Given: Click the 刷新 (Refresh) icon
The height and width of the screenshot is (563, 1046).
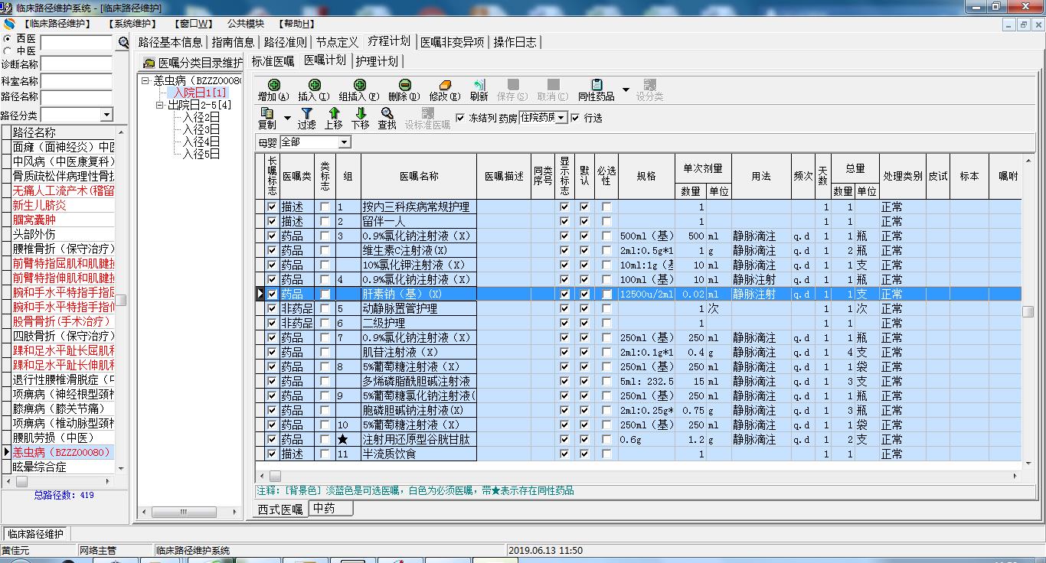Looking at the screenshot, I should point(479,85).
